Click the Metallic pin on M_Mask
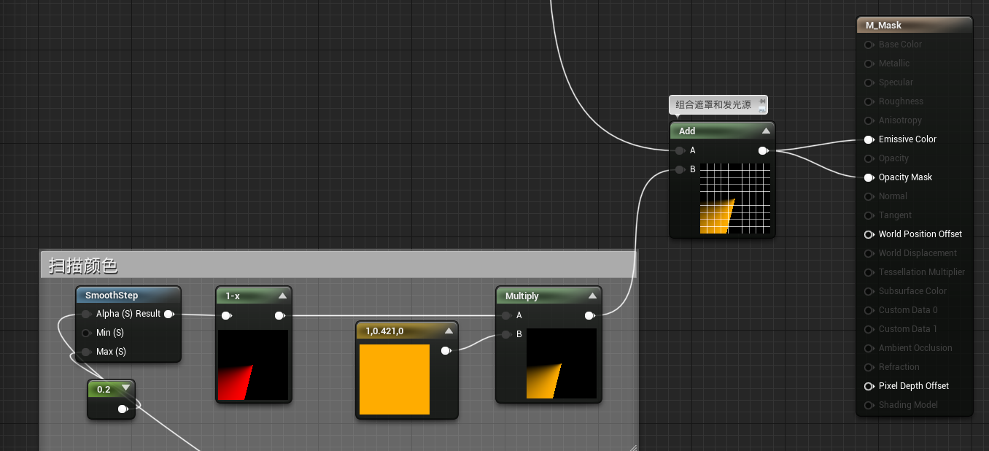Image resolution: width=989 pixels, height=451 pixels. coord(869,63)
